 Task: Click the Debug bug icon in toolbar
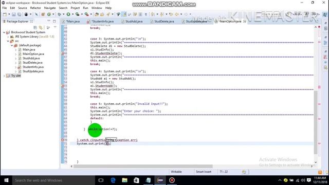pyautogui.click(x=60, y=14)
